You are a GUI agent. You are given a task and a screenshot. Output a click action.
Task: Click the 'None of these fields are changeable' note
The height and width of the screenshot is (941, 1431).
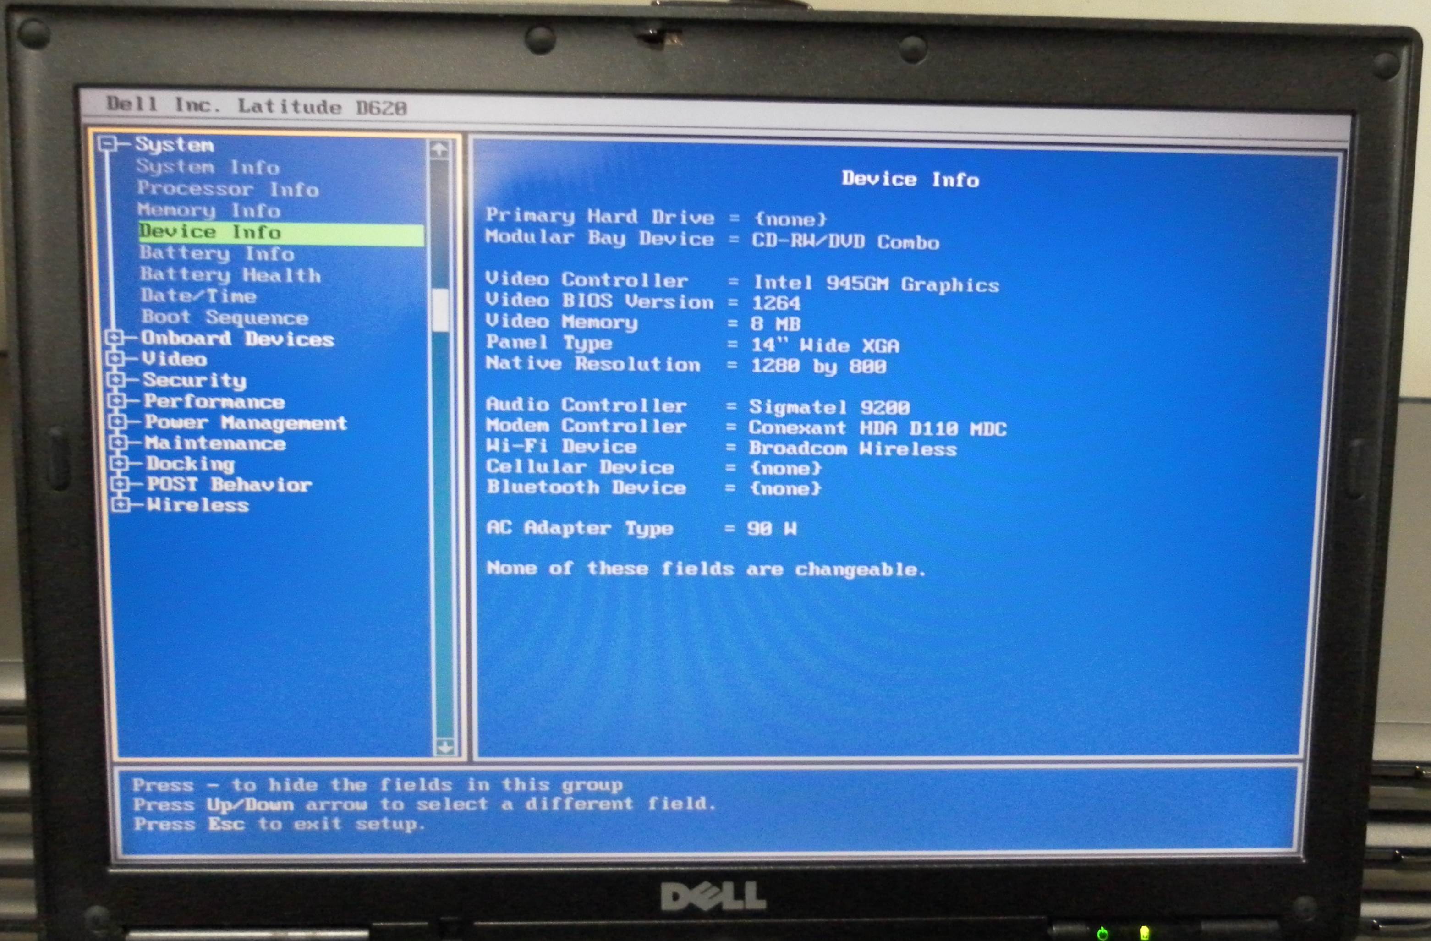point(707,569)
